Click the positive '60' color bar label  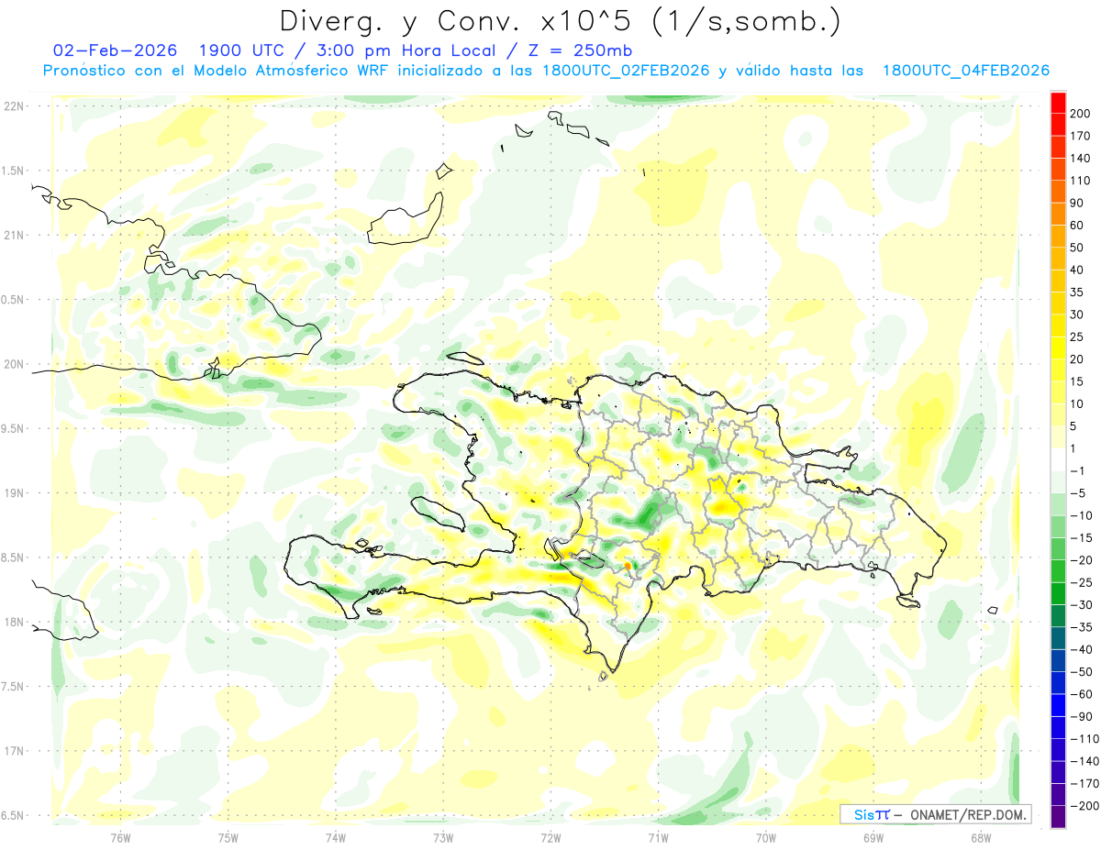tap(1077, 226)
